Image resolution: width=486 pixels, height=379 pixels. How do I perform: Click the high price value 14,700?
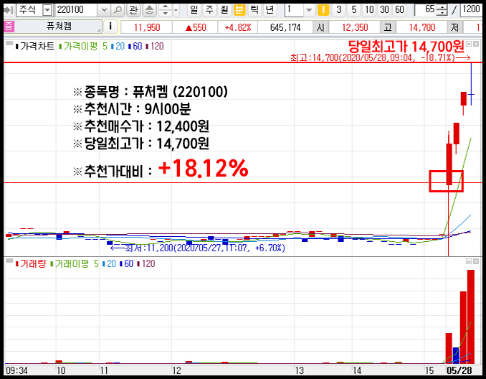[x=421, y=27]
